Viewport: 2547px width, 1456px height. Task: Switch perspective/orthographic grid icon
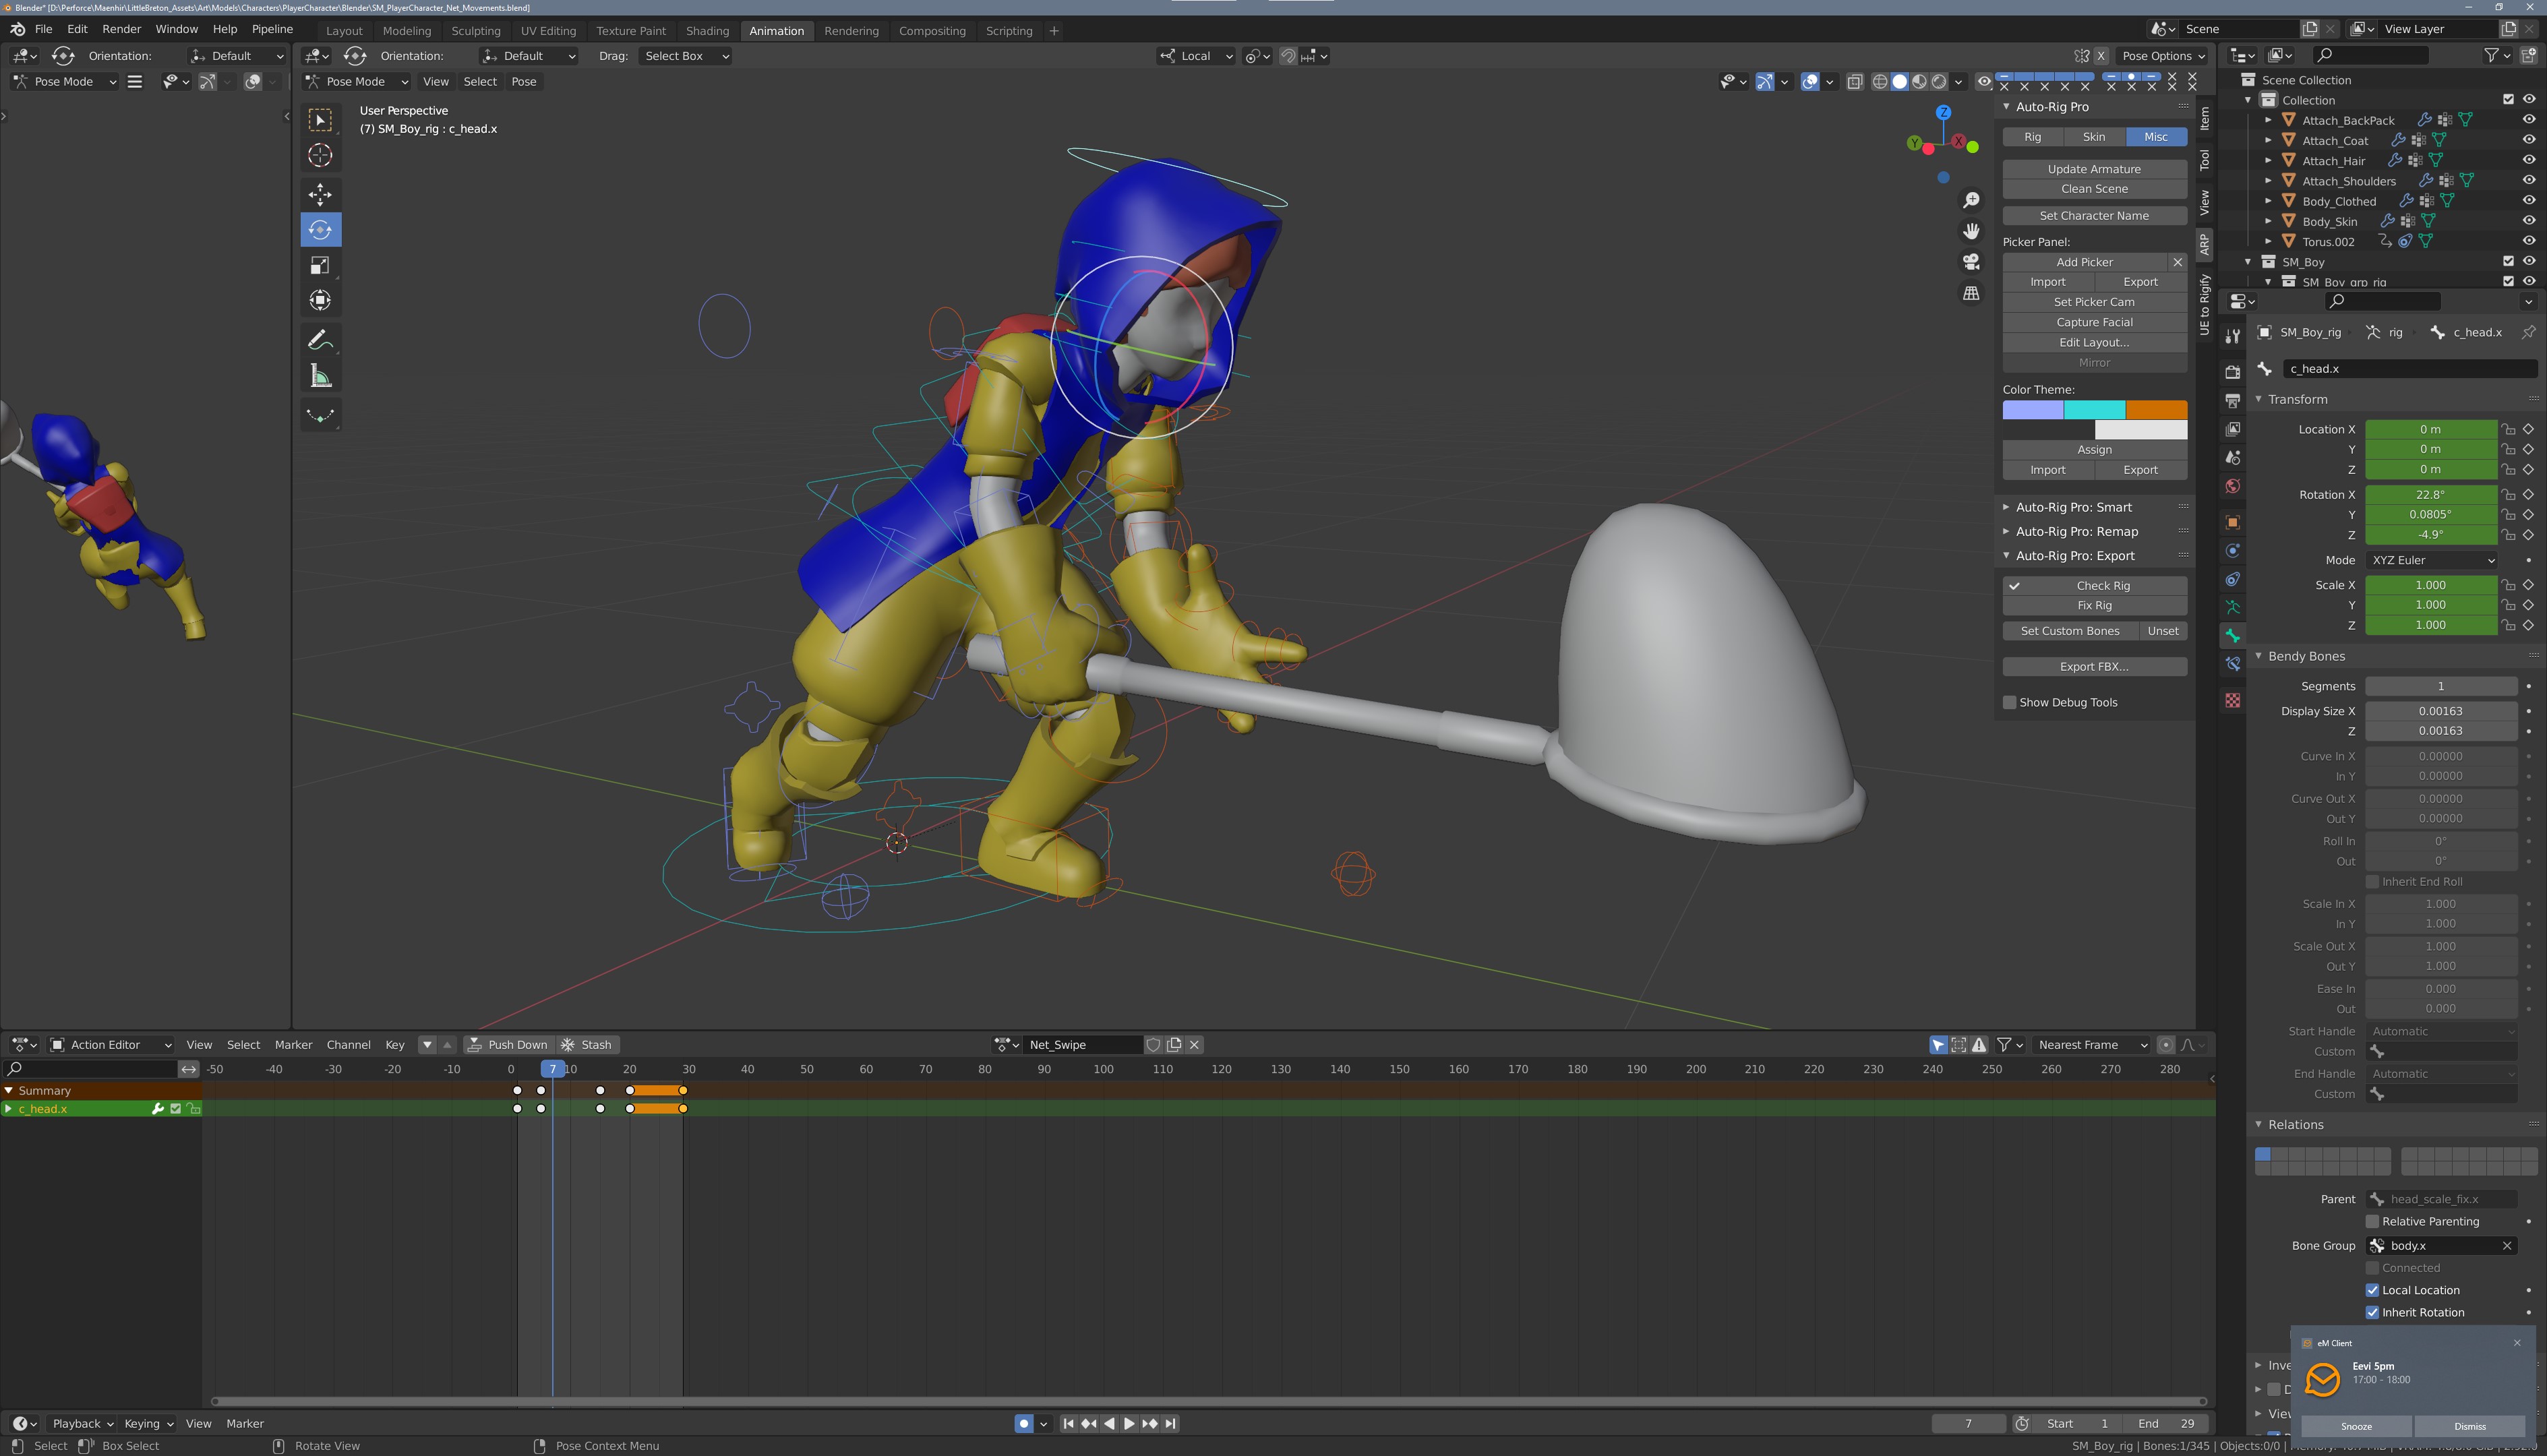[x=1970, y=293]
